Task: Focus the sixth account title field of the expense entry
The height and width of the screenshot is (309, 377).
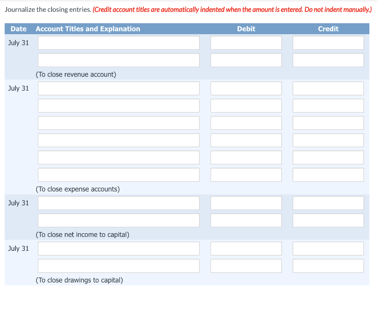Action: coord(119,175)
